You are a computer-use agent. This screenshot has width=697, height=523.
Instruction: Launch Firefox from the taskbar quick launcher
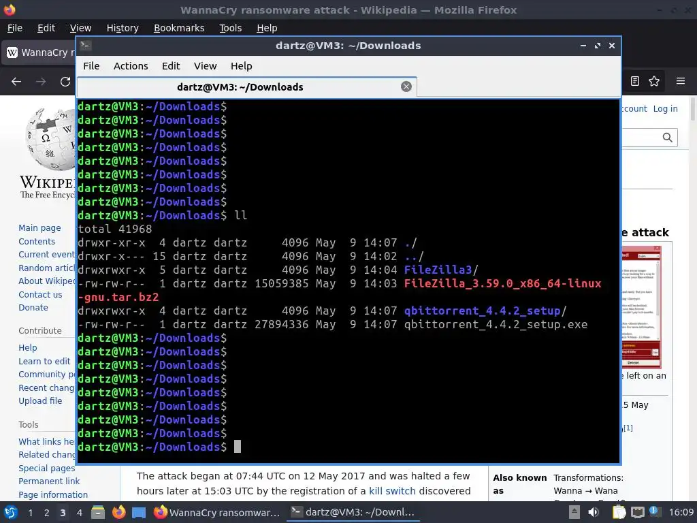(118, 512)
